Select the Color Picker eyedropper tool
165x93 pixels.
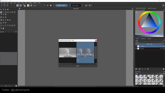(3, 20)
